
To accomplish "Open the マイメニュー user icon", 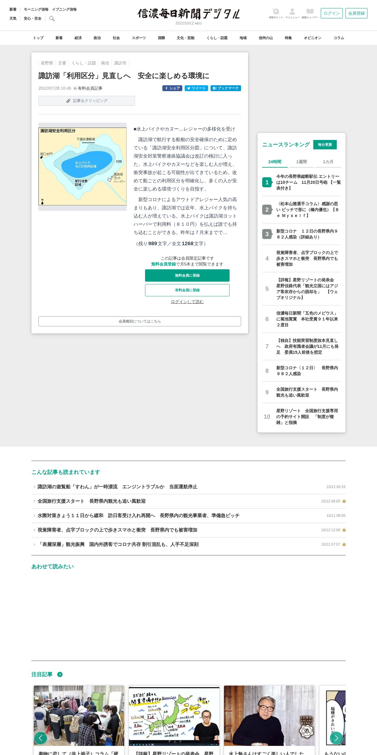I will (x=292, y=13).
